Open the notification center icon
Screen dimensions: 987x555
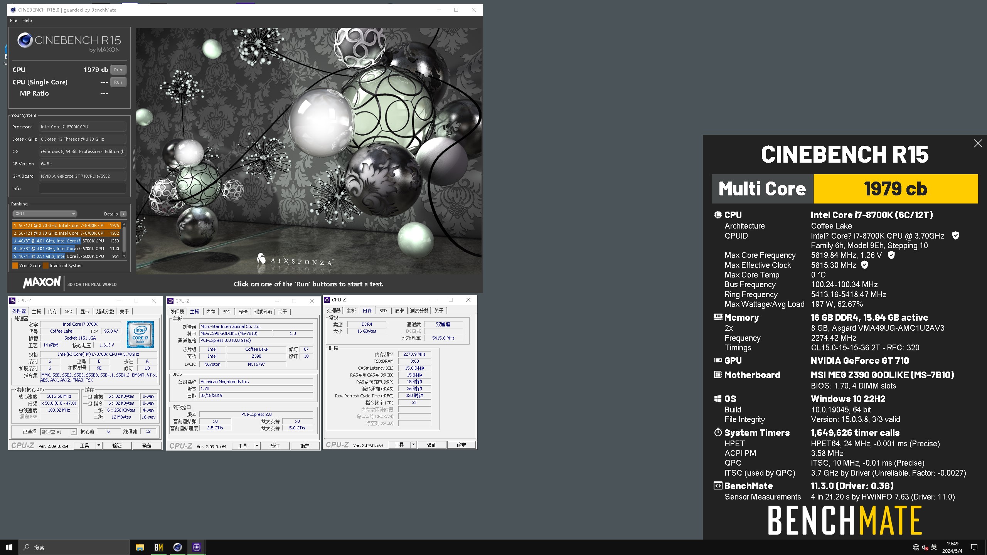coord(974,547)
